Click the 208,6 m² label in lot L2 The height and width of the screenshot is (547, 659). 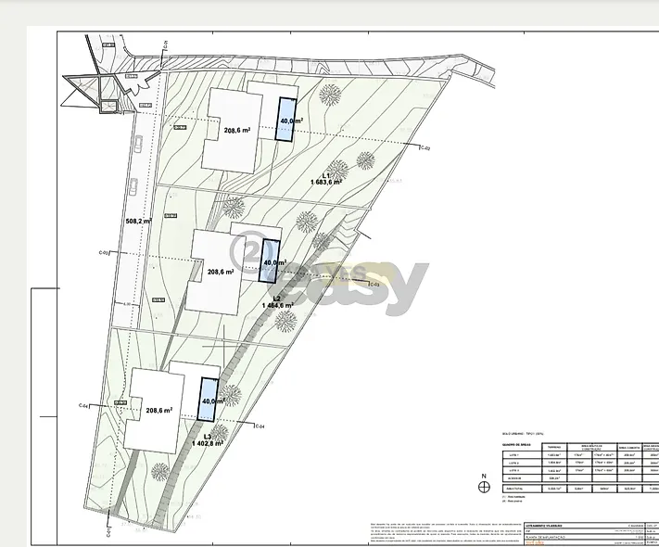(x=221, y=272)
